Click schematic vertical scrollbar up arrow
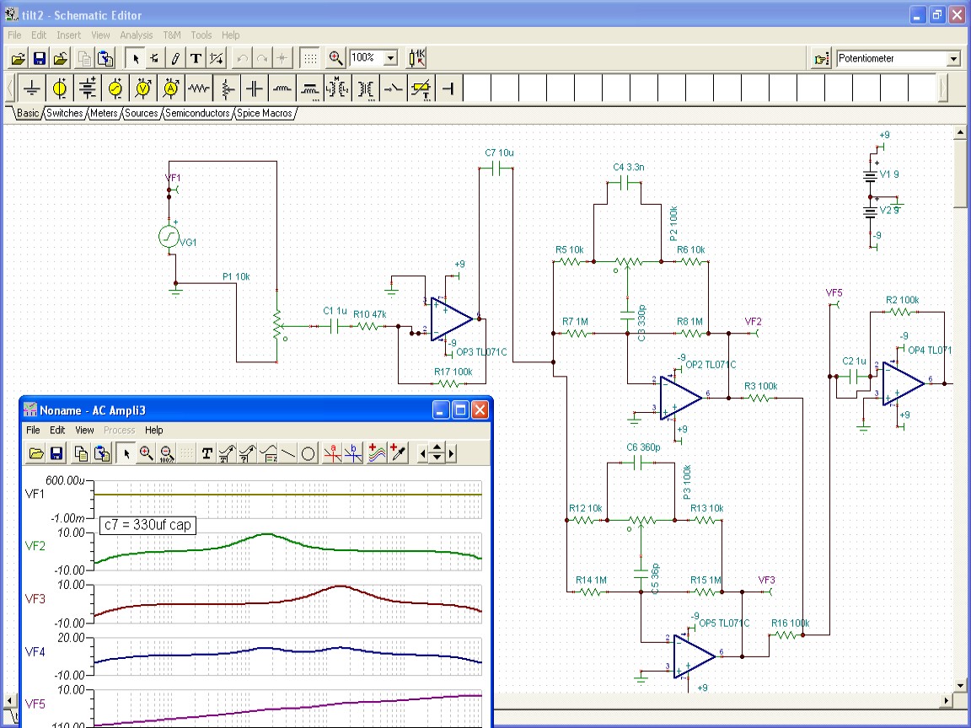The height and width of the screenshot is (728, 971). tap(960, 131)
